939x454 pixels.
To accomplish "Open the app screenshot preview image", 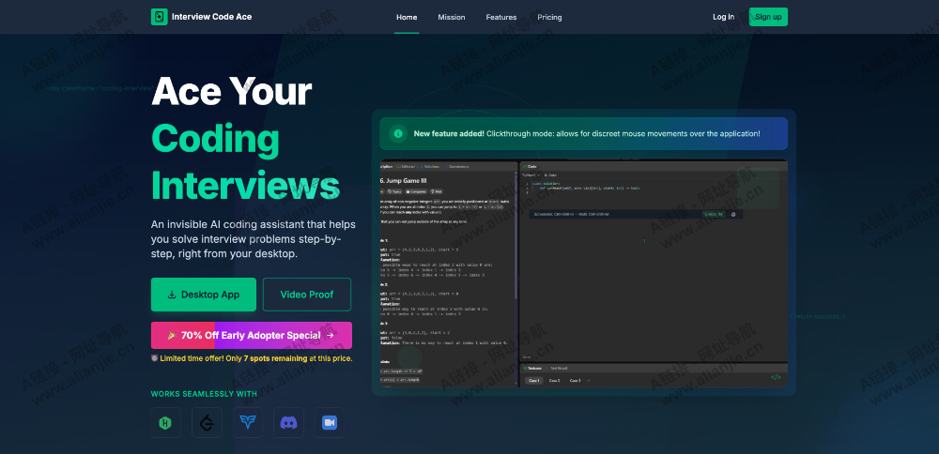I will coord(584,273).
